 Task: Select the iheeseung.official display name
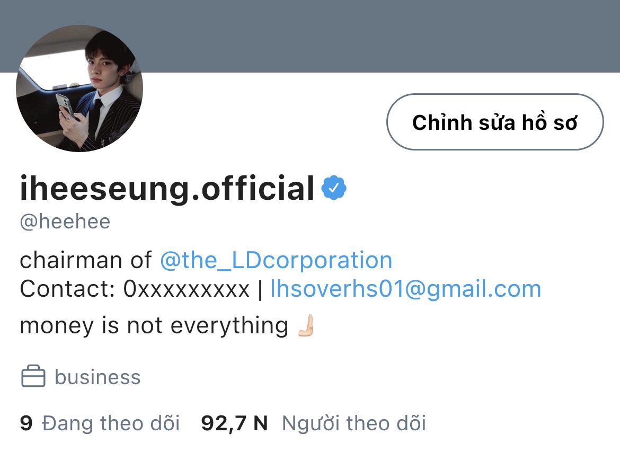(x=167, y=188)
